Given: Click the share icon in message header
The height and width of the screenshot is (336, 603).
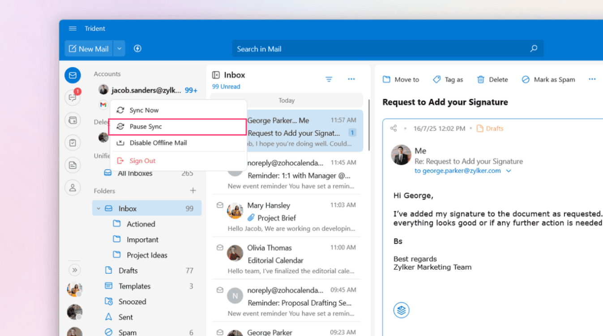Looking at the screenshot, I should [x=393, y=128].
